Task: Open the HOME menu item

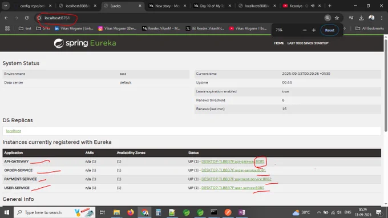Action: tap(279, 43)
